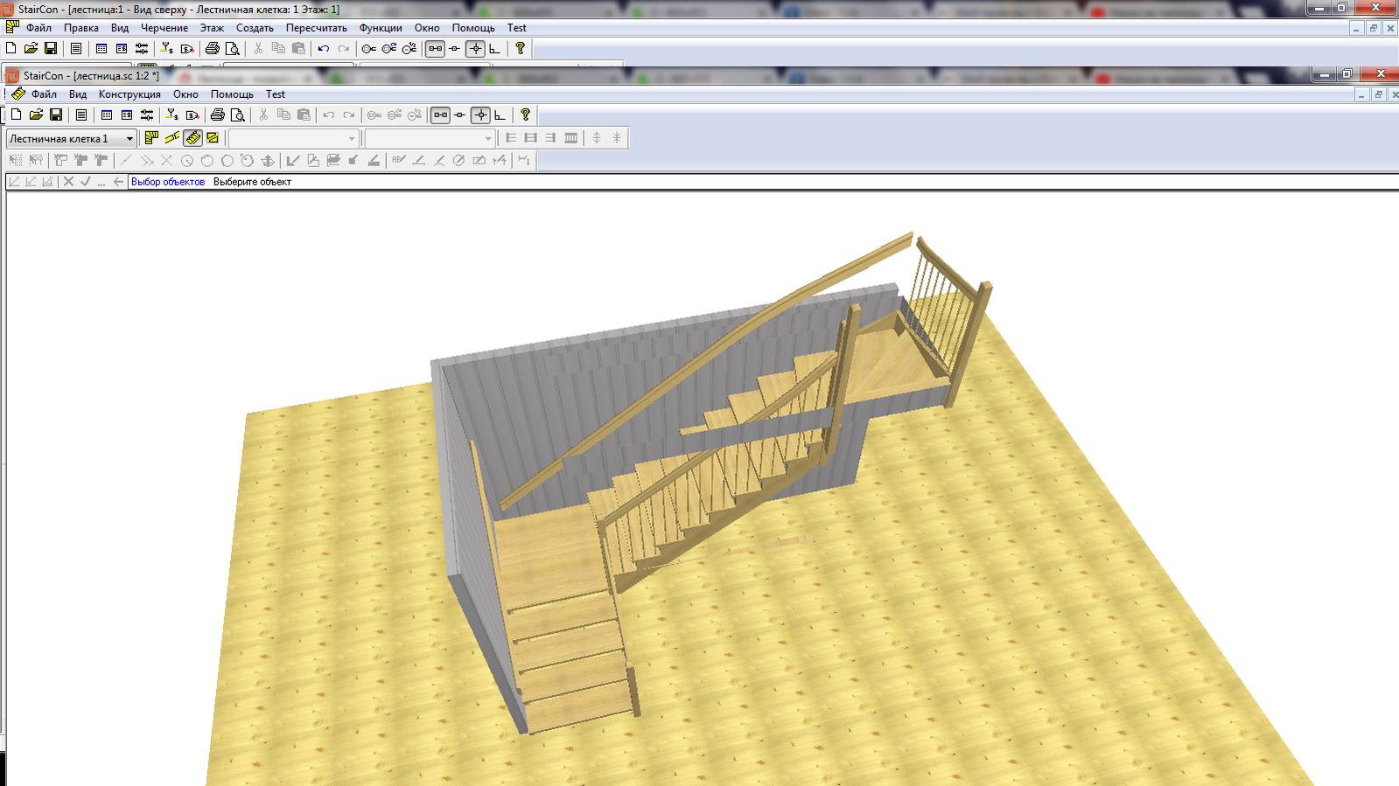Open Test menu in front window

click(276, 94)
